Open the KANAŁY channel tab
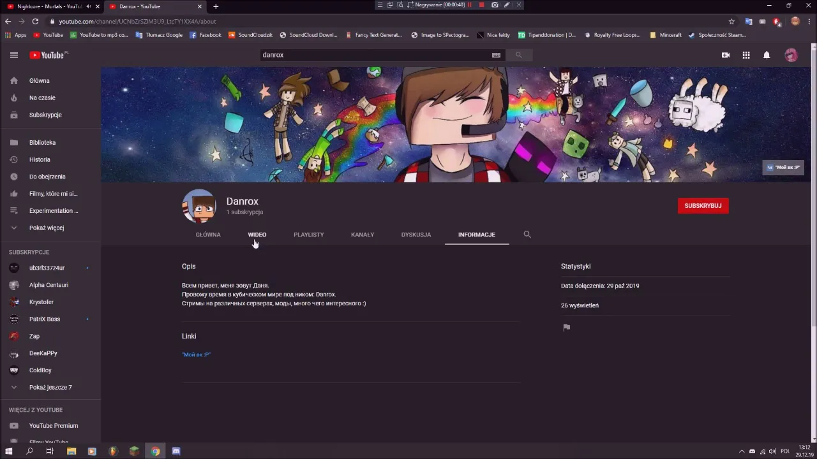The height and width of the screenshot is (459, 817). tap(363, 235)
